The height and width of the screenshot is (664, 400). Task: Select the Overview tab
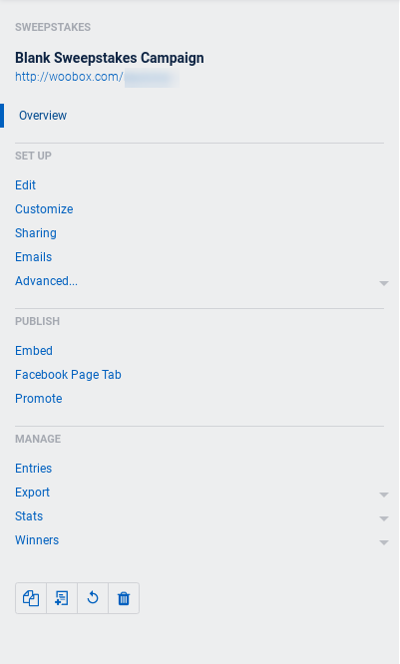43,116
